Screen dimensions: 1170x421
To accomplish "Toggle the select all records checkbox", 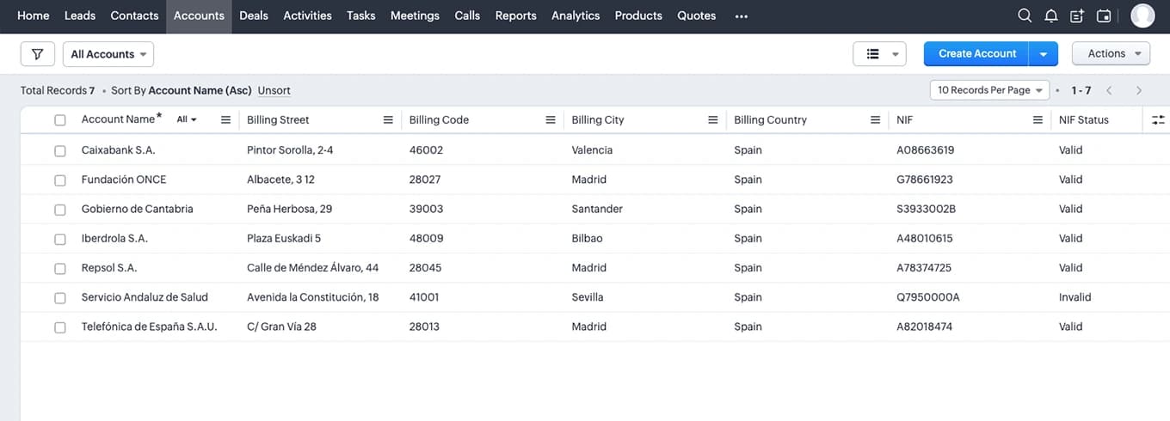I will [x=60, y=120].
